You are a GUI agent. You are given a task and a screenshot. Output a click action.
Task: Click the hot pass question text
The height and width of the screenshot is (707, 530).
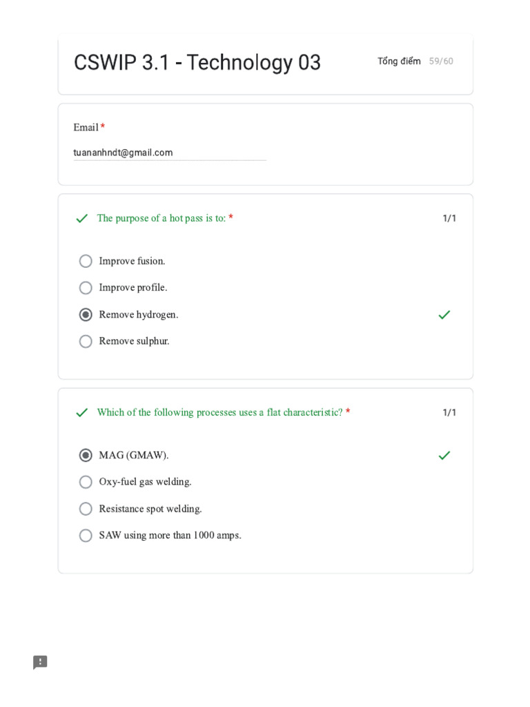coord(161,218)
